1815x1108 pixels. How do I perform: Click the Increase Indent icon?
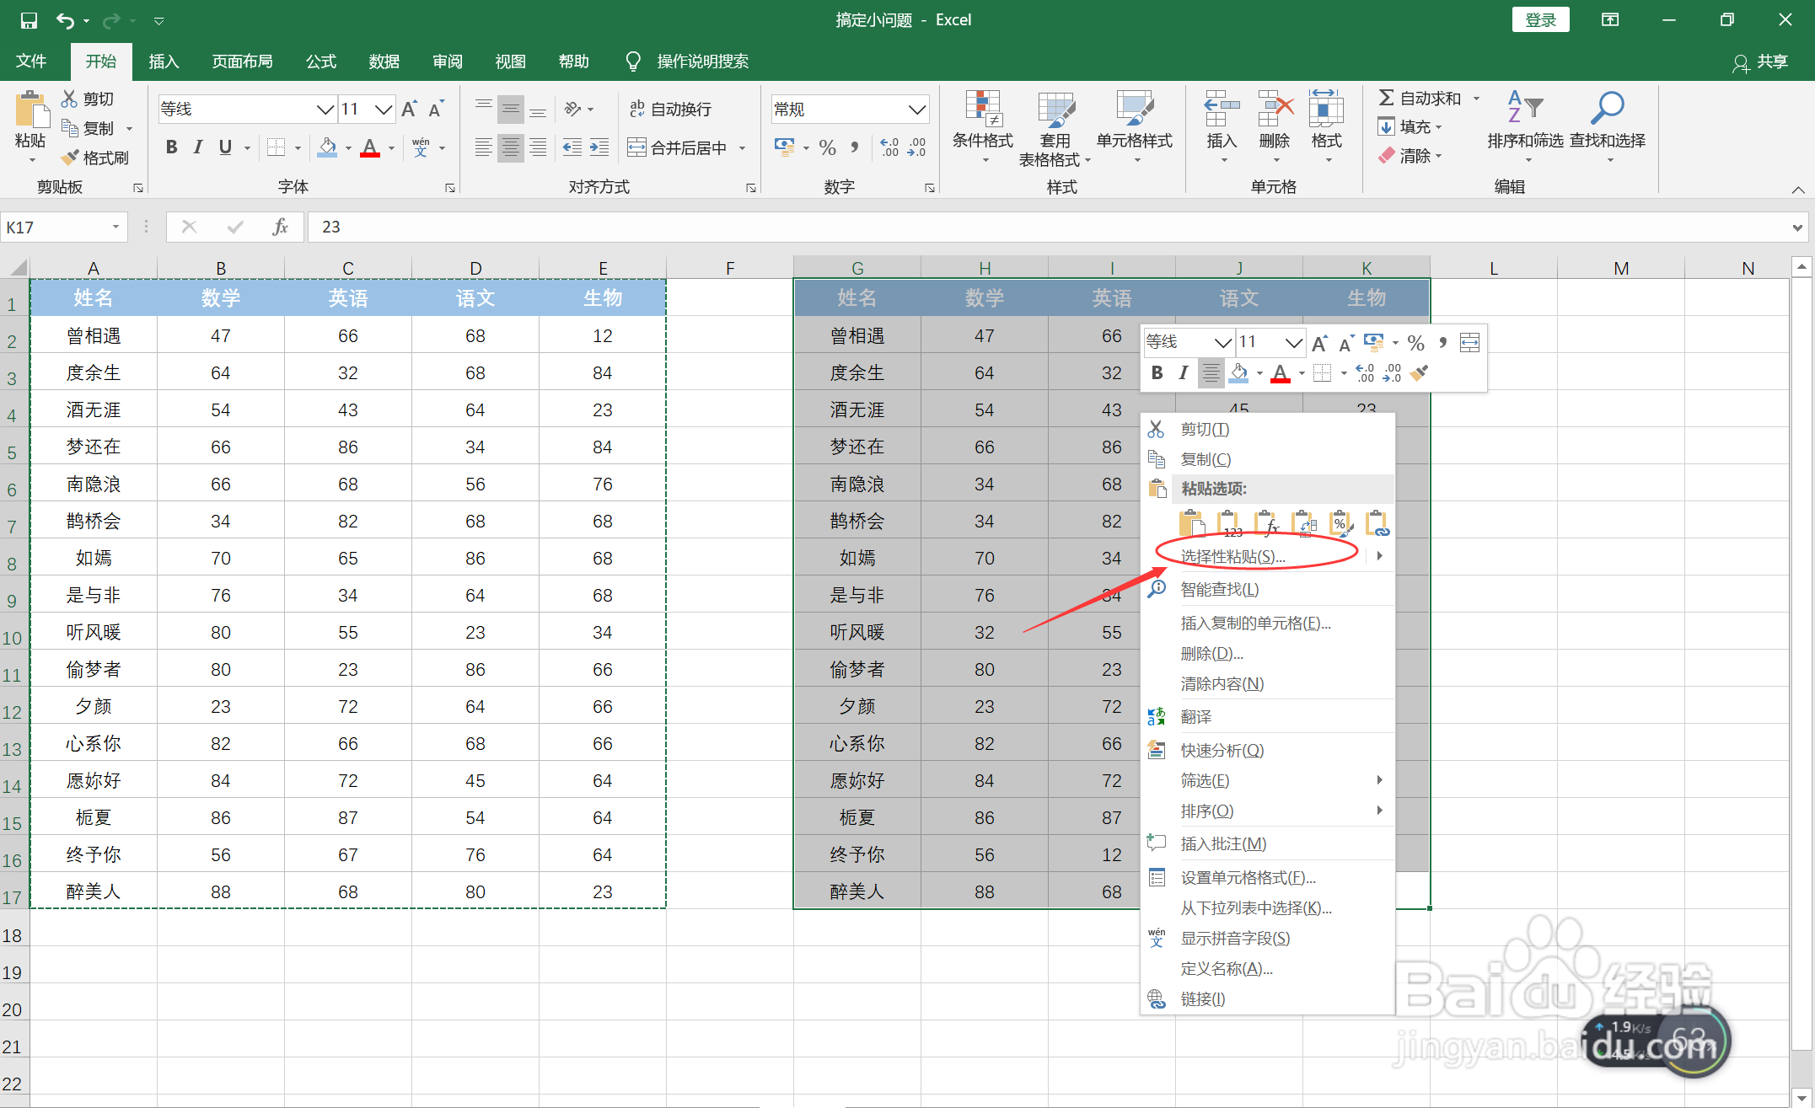pyautogui.click(x=599, y=147)
